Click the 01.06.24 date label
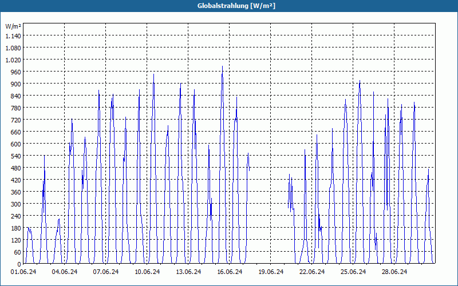This screenshot has width=458, height=286. [23, 272]
